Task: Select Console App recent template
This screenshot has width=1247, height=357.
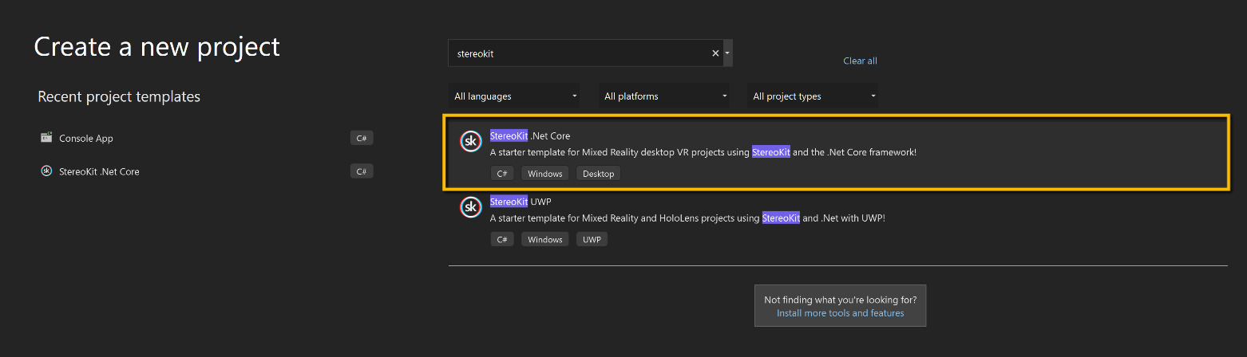Action: [x=208, y=138]
